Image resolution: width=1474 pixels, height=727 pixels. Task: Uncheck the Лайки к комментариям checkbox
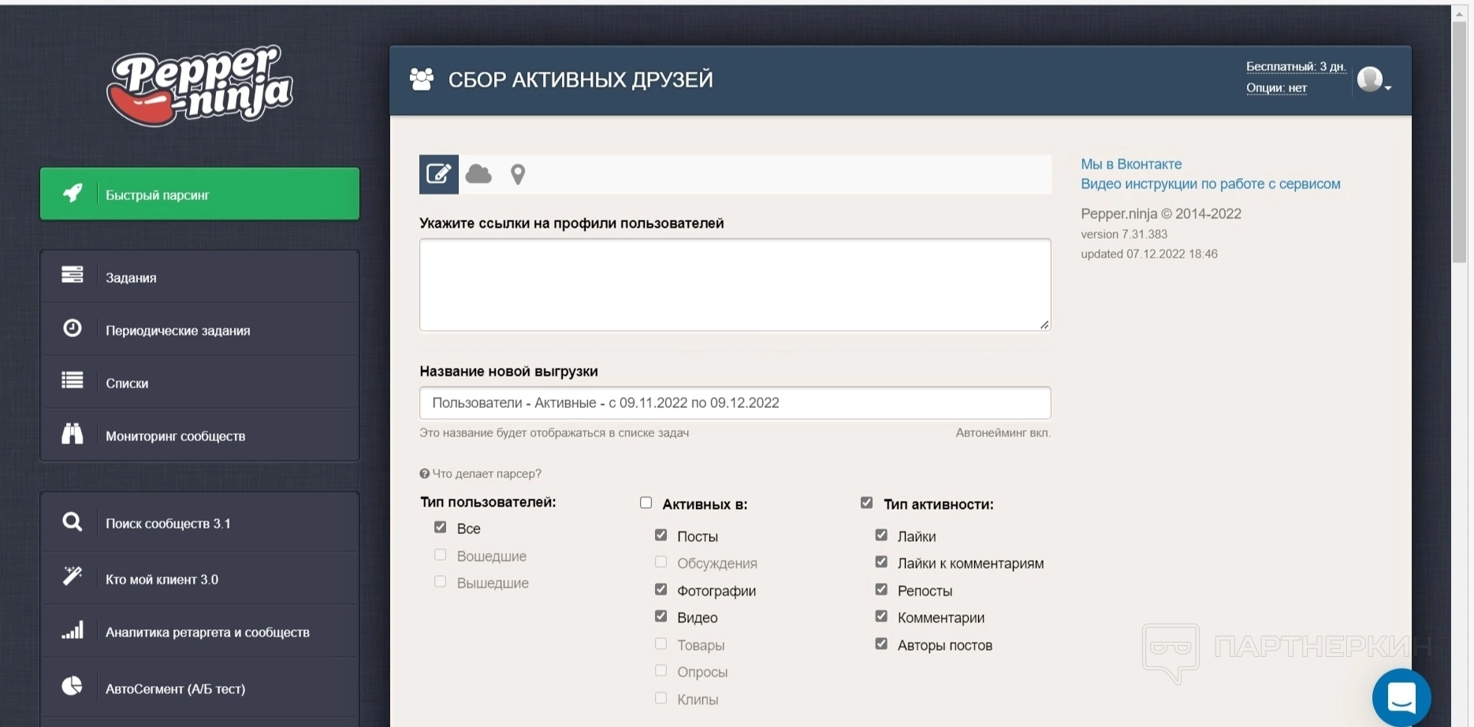coord(881,562)
